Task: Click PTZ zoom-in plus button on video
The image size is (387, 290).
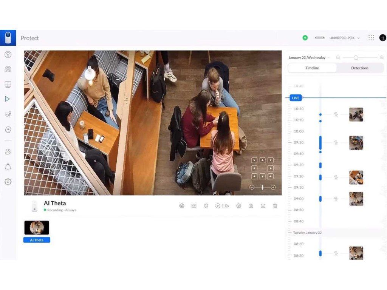Action: pos(273,187)
